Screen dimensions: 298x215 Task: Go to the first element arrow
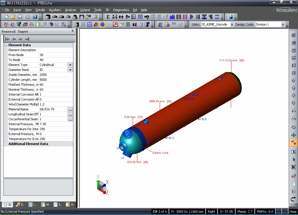8,39
